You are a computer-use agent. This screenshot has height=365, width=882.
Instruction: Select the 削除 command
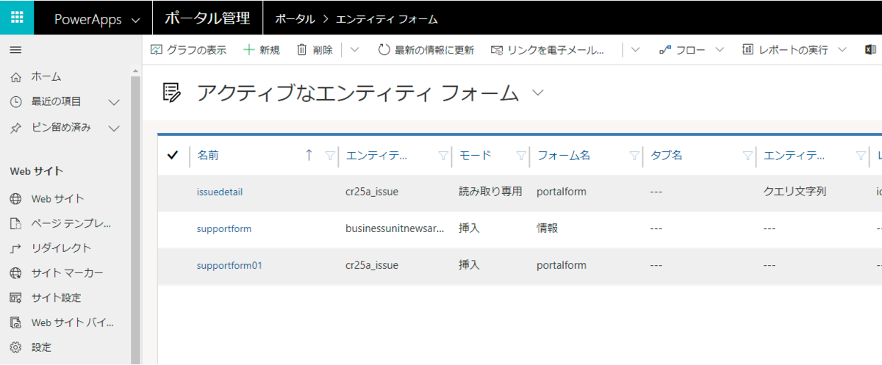point(315,50)
